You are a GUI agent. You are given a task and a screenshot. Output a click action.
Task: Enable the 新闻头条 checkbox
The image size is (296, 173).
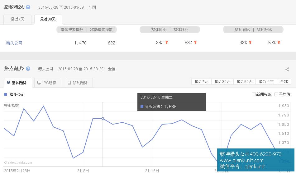254,94
